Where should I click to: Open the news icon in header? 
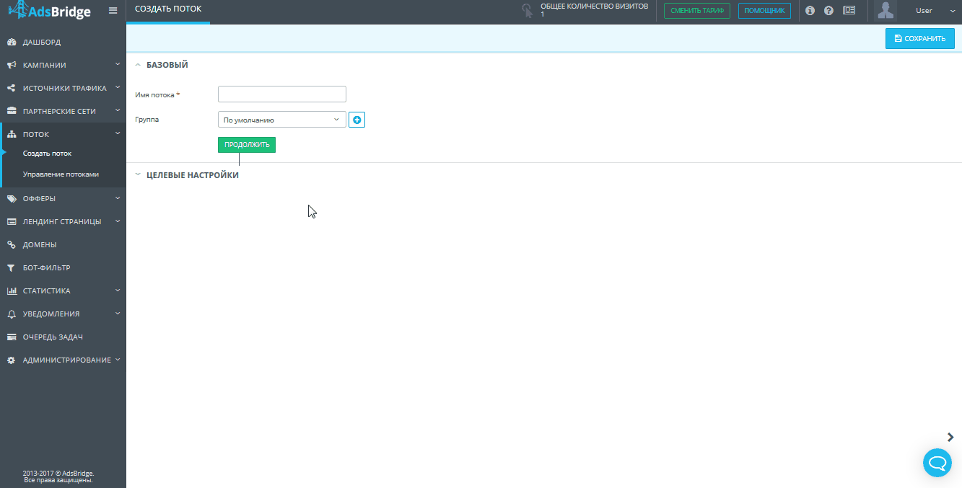[849, 11]
